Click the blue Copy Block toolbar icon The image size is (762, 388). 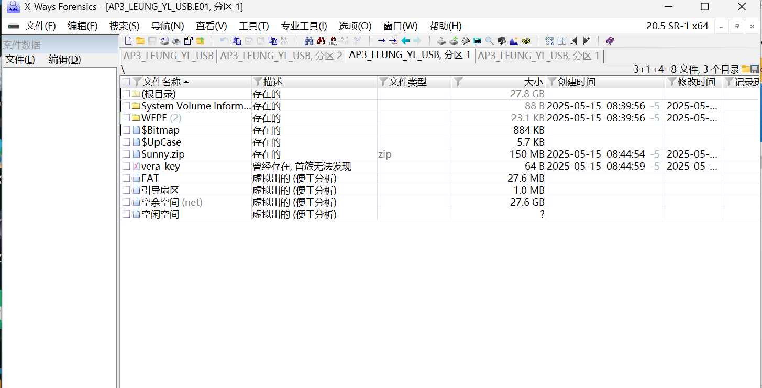[x=236, y=41]
